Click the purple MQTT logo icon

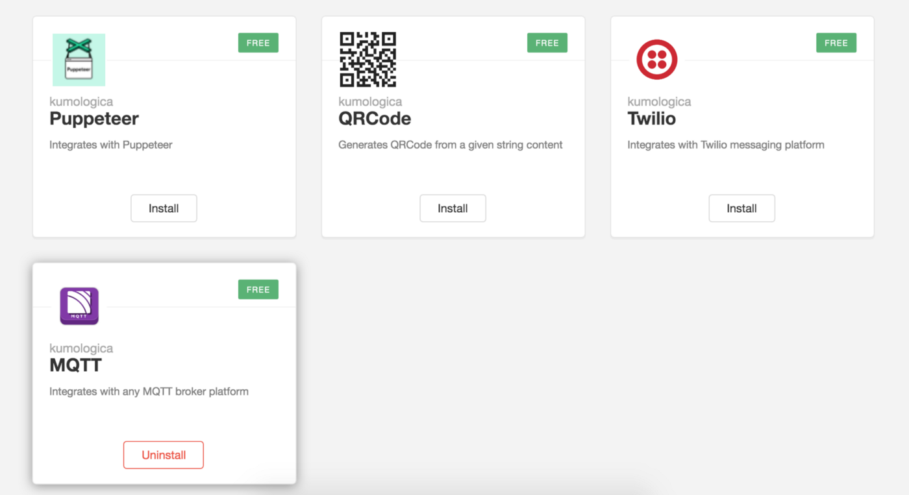click(79, 306)
